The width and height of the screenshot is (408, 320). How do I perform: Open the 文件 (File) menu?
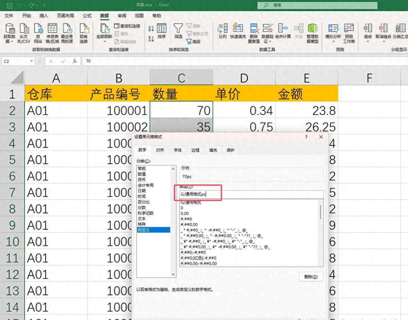coord(9,16)
